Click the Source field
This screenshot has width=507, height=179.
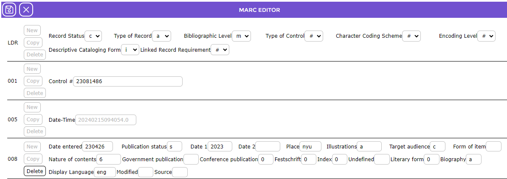(x=180, y=172)
